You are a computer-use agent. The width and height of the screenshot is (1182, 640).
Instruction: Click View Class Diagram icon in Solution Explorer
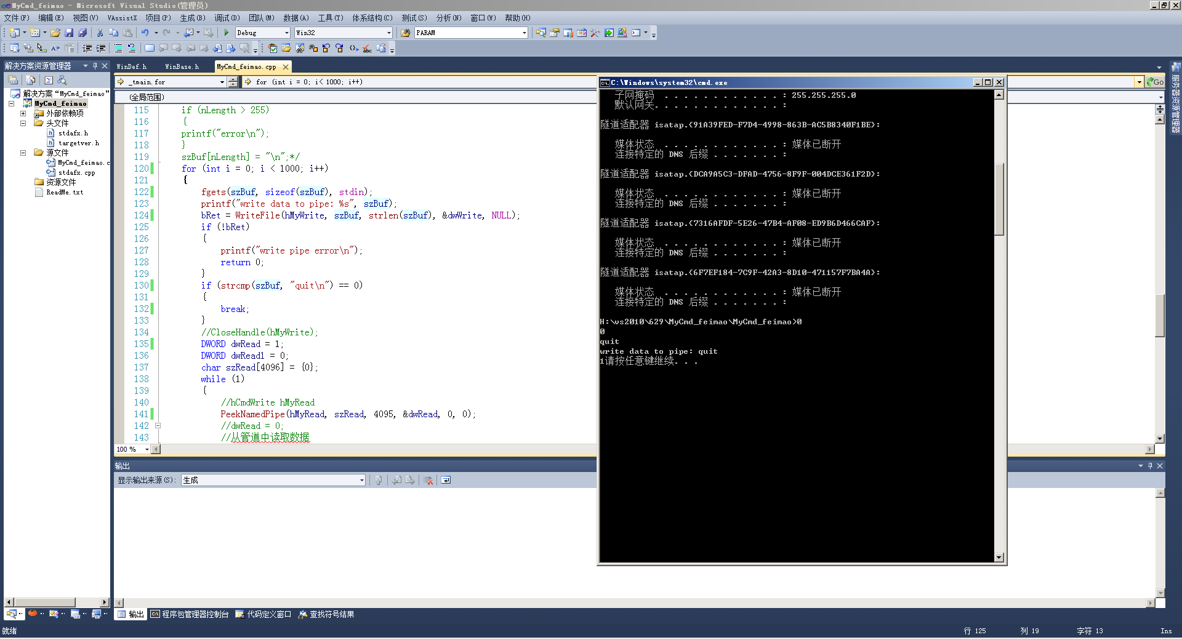click(62, 80)
